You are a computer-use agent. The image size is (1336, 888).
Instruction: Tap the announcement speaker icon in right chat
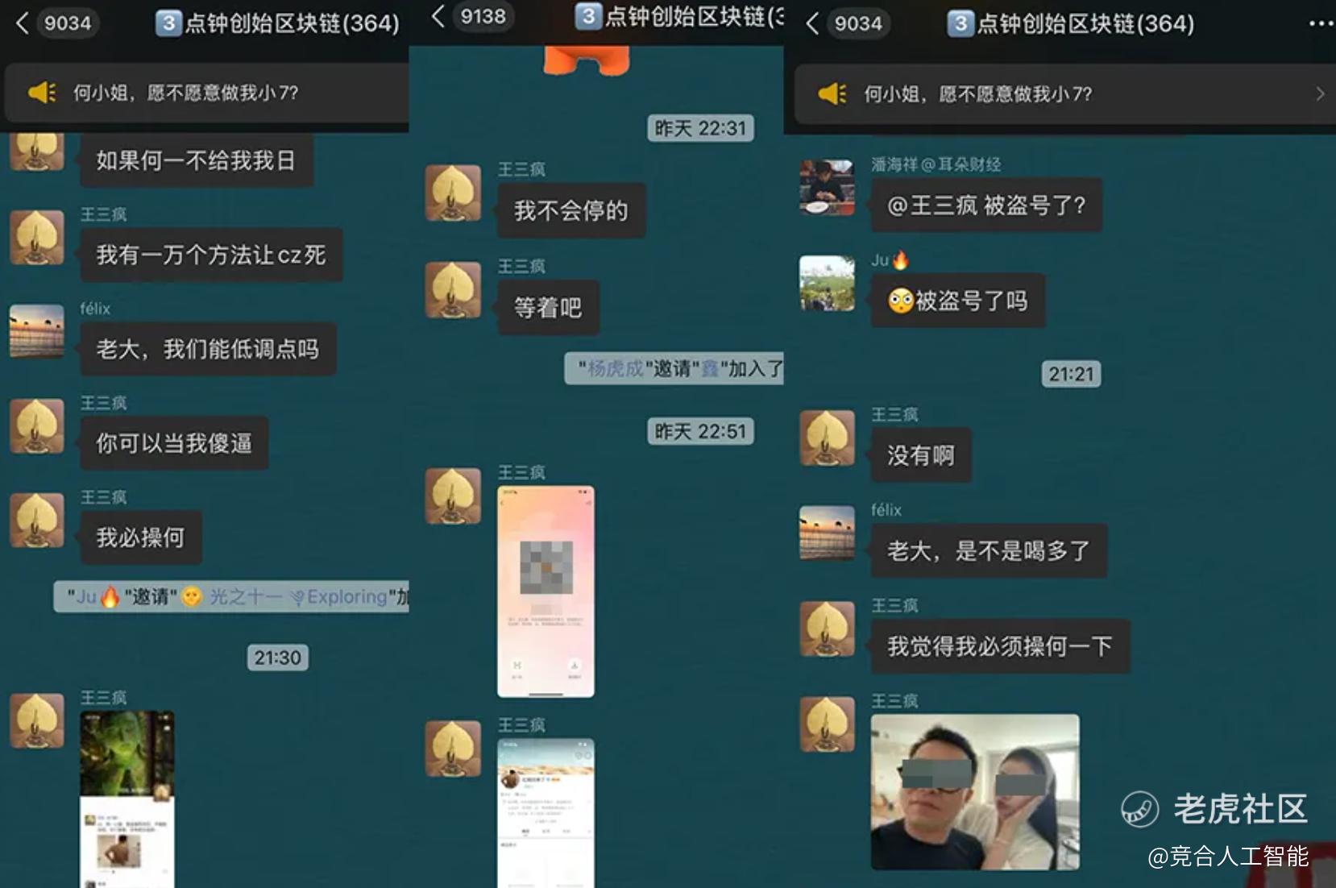click(832, 94)
